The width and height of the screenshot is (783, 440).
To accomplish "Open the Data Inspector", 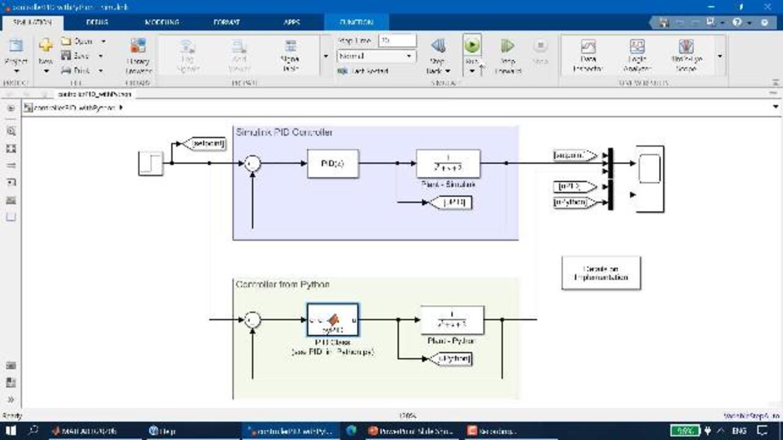I will coord(588,53).
